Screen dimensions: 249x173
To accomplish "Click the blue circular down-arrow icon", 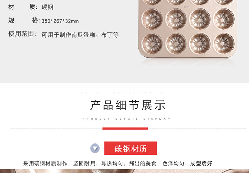I will pyautogui.click(x=95, y=148).
